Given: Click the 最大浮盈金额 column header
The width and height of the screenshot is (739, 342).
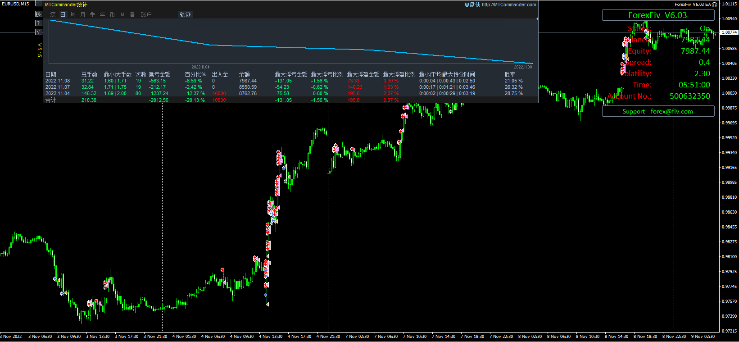Looking at the screenshot, I should (363, 74).
